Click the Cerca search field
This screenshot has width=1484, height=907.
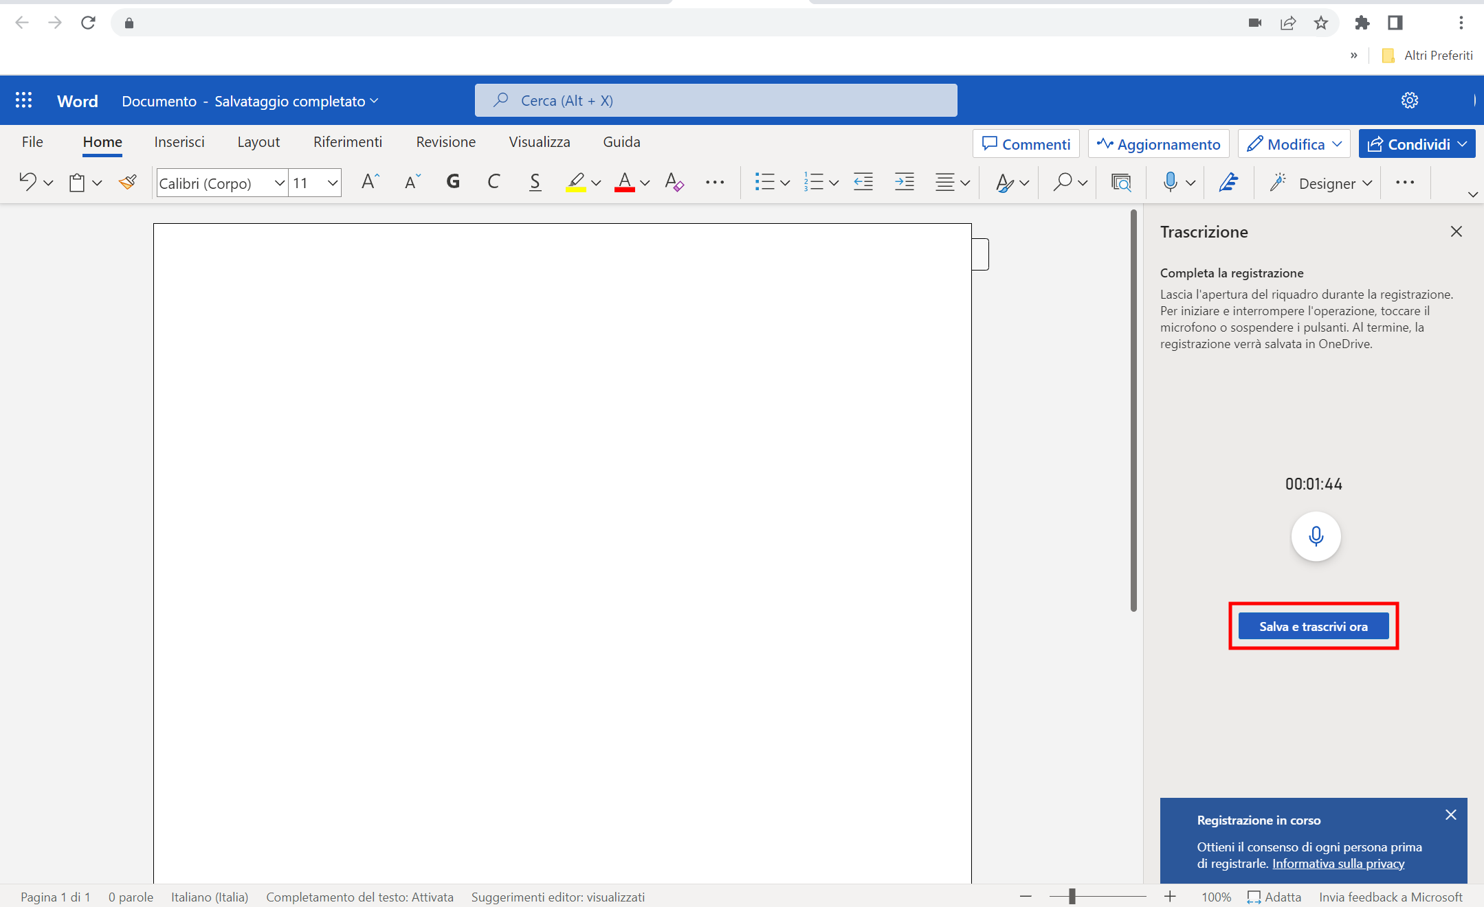[714, 100]
